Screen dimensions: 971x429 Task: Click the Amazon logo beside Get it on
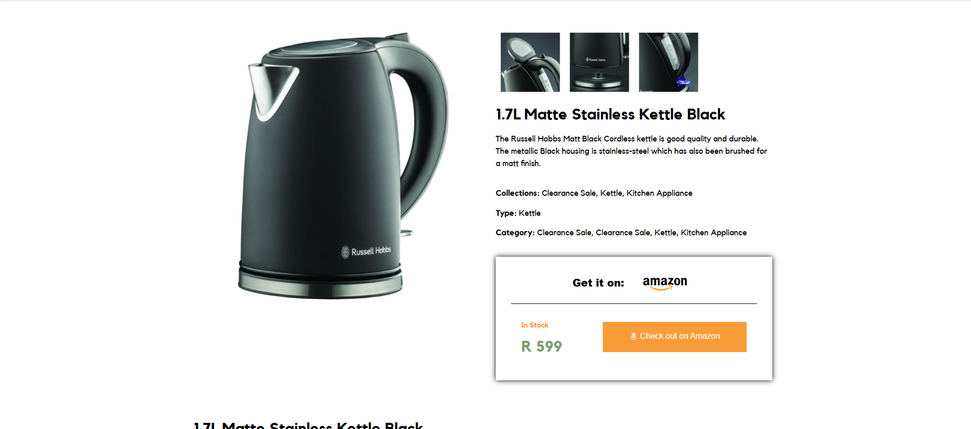(665, 283)
